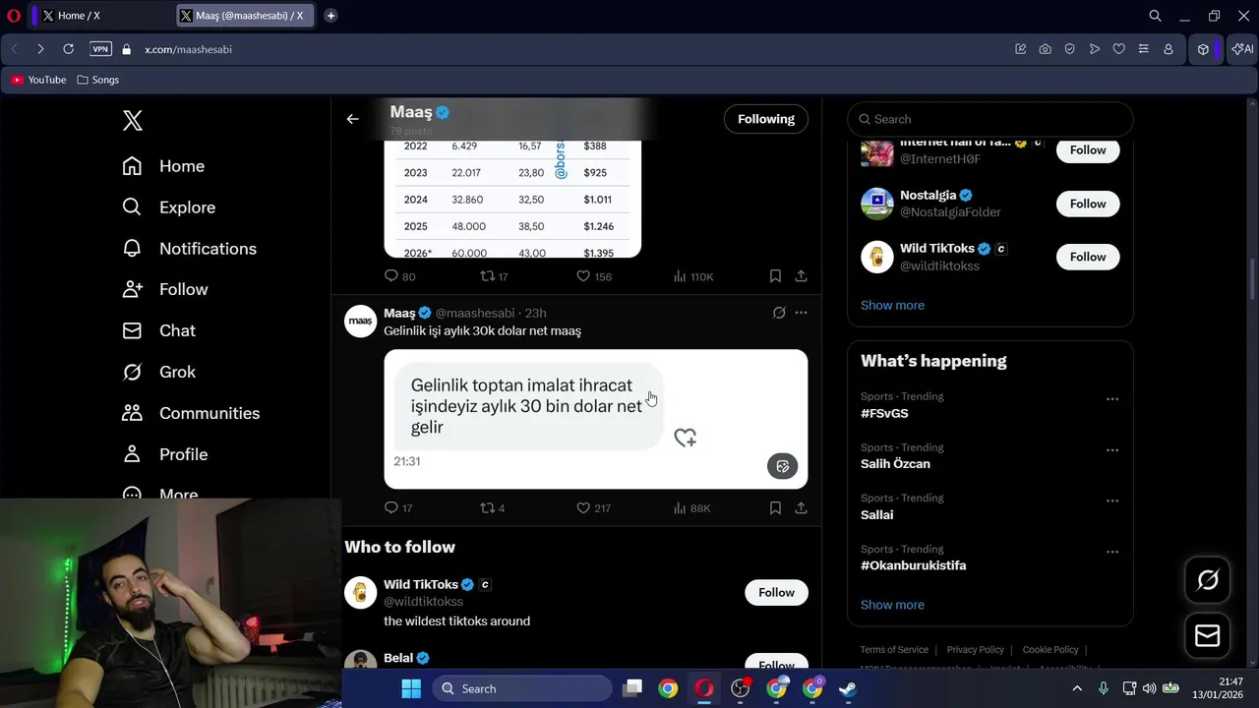Open Terms of Service link

point(894,650)
